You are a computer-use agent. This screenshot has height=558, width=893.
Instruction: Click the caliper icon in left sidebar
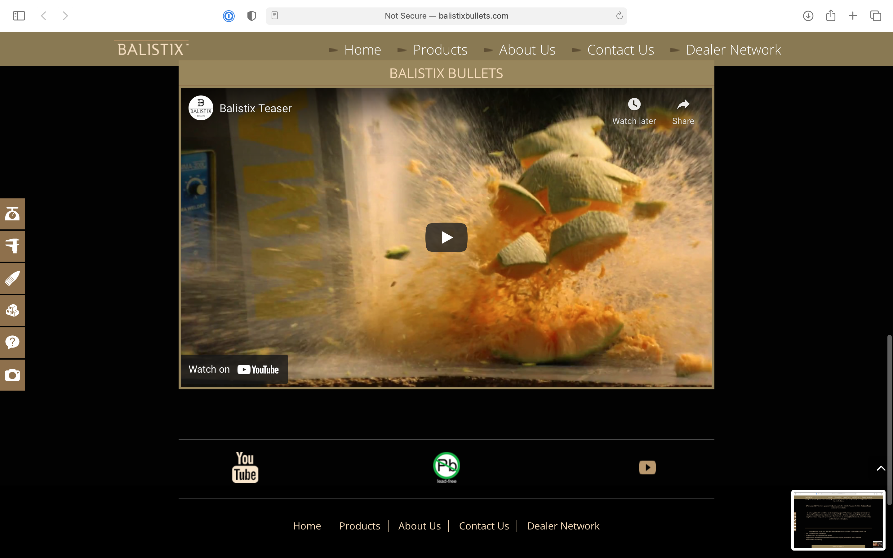(x=12, y=246)
